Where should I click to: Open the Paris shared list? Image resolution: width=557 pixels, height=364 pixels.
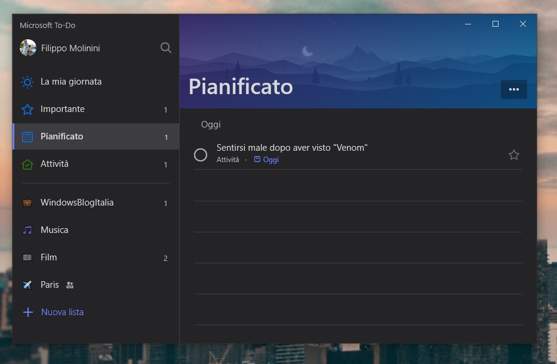[96, 285]
